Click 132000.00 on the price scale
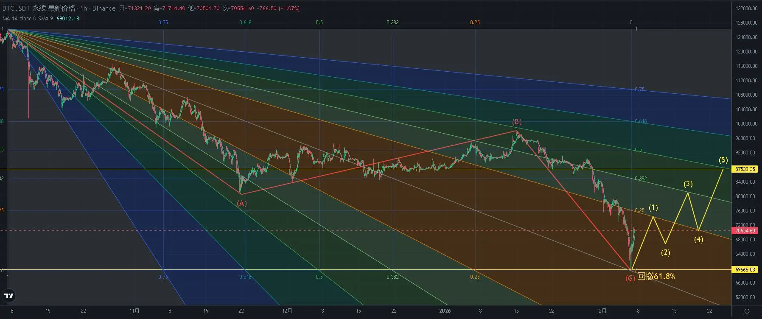This screenshot has width=762, height=319. (746, 8)
